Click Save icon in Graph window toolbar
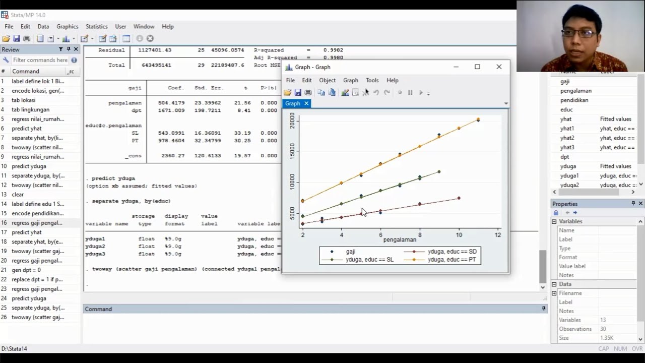 click(x=298, y=93)
